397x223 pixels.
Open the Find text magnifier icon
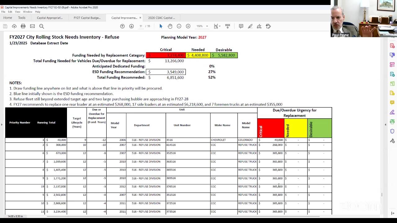(x=42, y=26)
